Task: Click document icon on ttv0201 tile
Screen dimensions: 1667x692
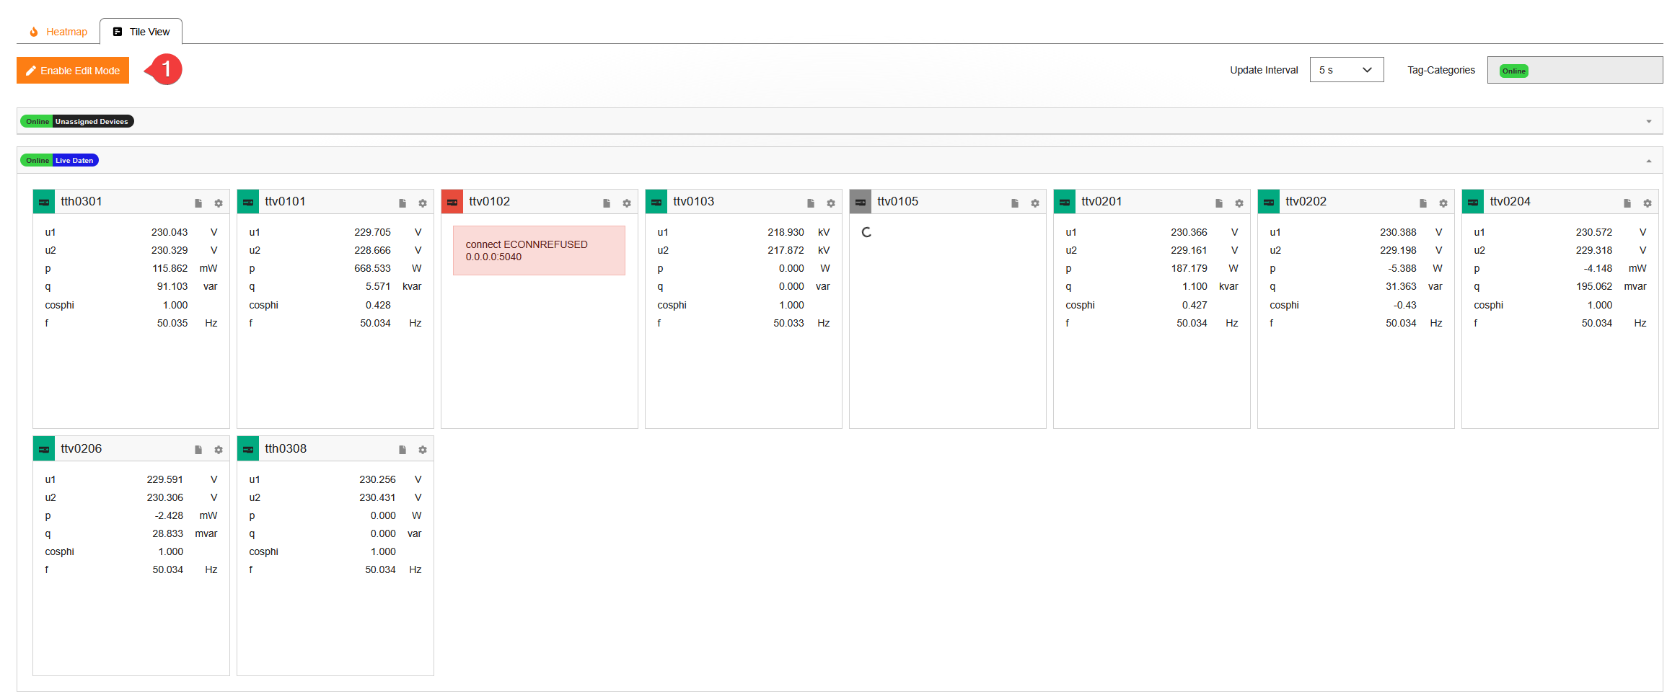Action: [1219, 203]
